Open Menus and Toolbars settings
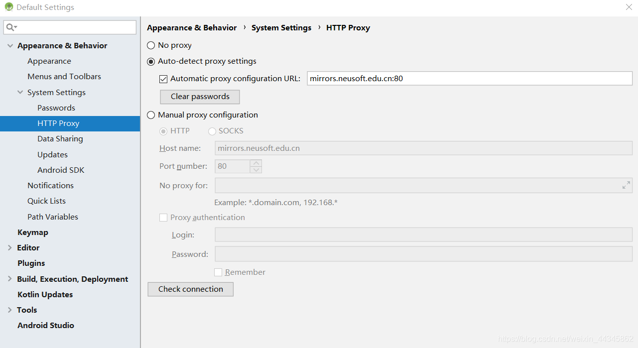Image resolution: width=638 pixels, height=348 pixels. (x=64, y=77)
